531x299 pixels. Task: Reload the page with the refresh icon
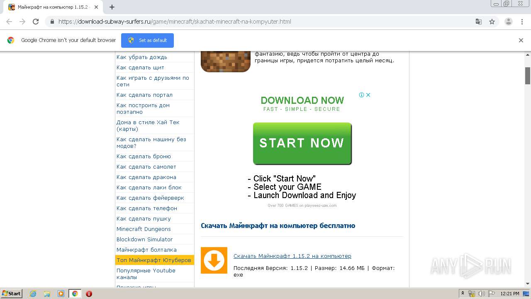36,22
